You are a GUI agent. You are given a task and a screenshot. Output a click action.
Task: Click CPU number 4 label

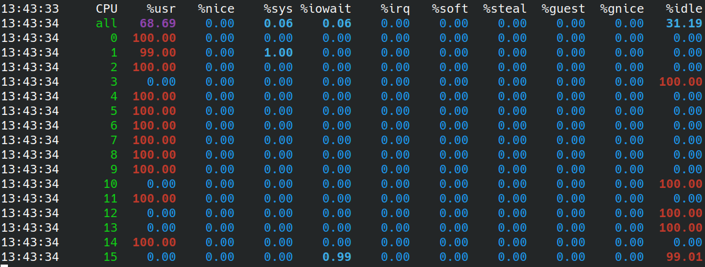point(114,97)
